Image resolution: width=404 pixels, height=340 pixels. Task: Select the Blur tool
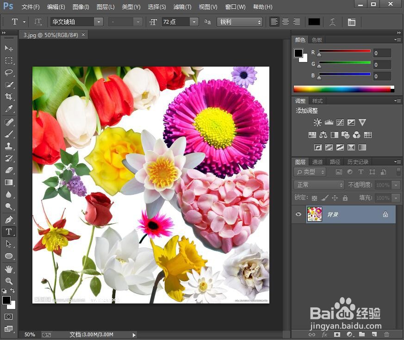pos(9,194)
